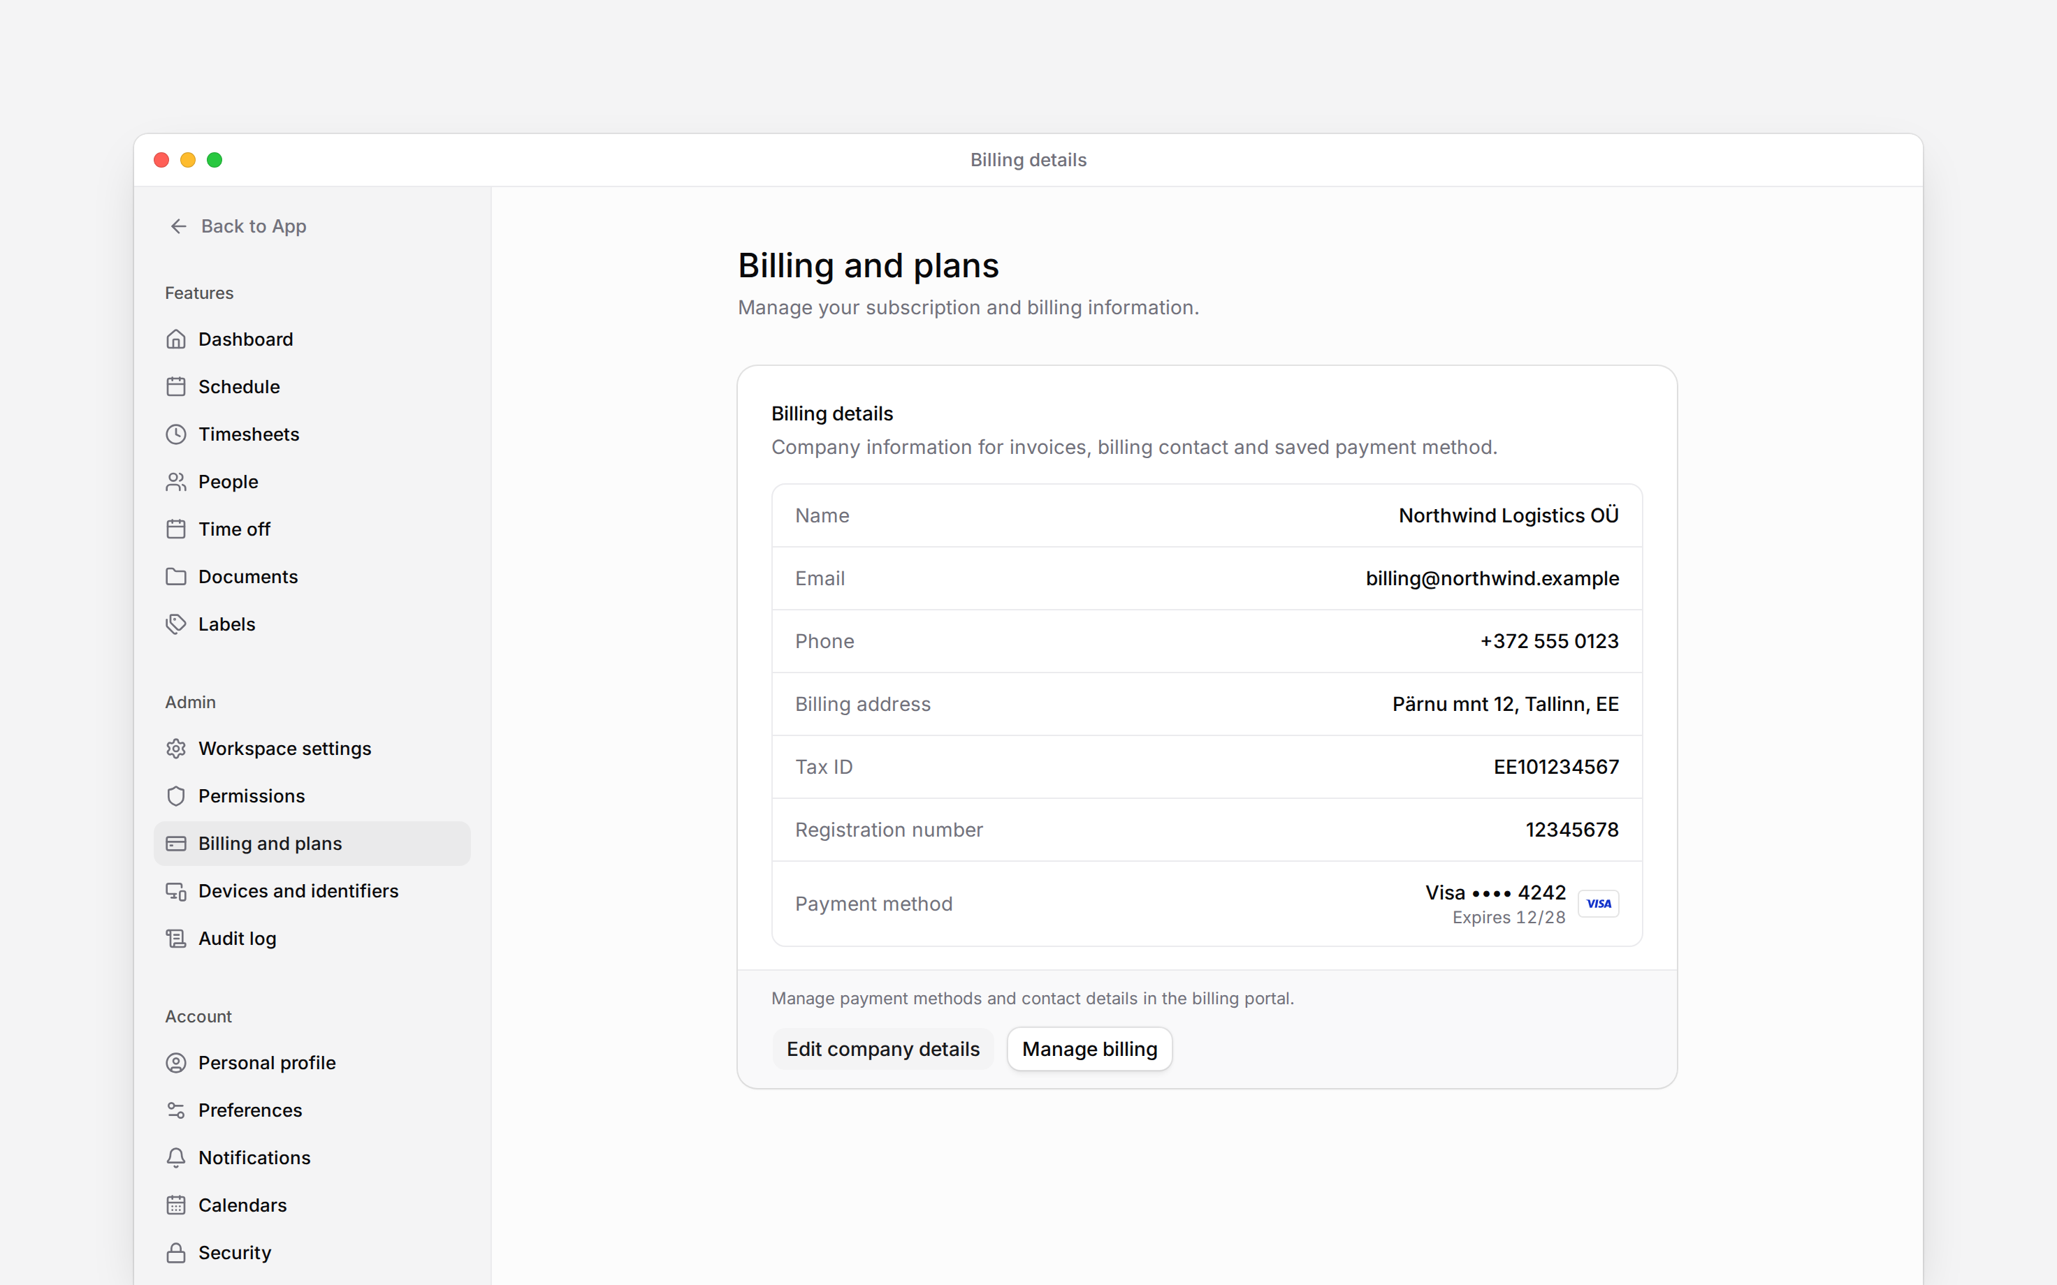Click the Back to App link
Screen dimensions: 2057x1285
click(x=238, y=226)
